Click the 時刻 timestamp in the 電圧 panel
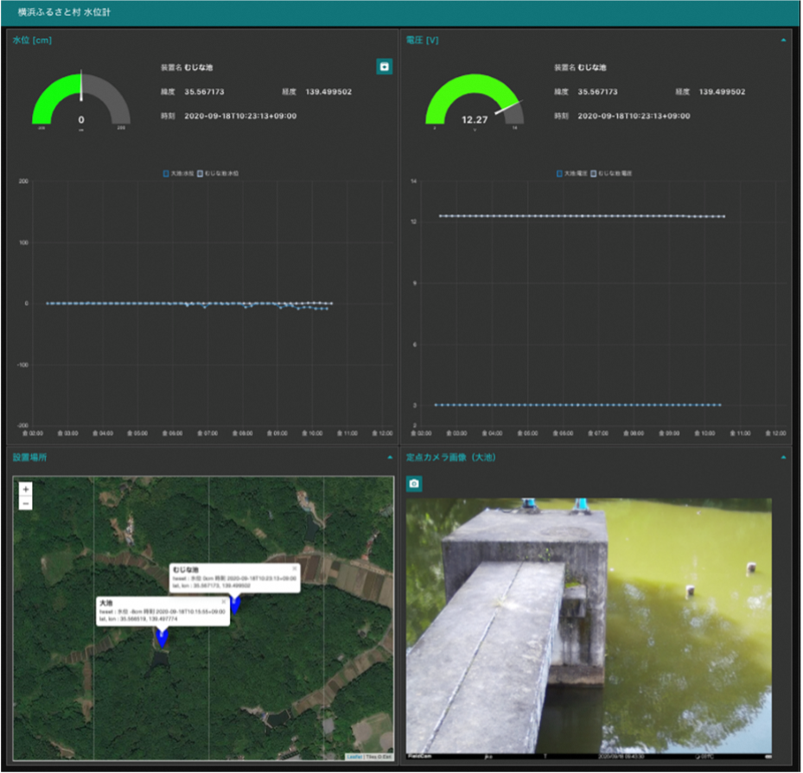 pyautogui.click(x=634, y=116)
